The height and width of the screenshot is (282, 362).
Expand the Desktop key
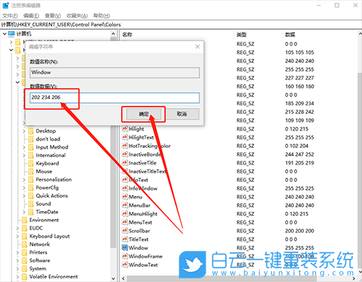point(24,131)
